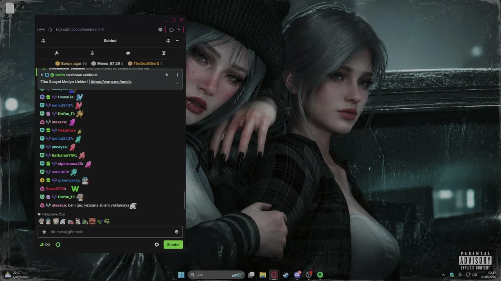The width and height of the screenshot is (501, 281).
Task: Click the green Gönder button
Action: (173, 245)
